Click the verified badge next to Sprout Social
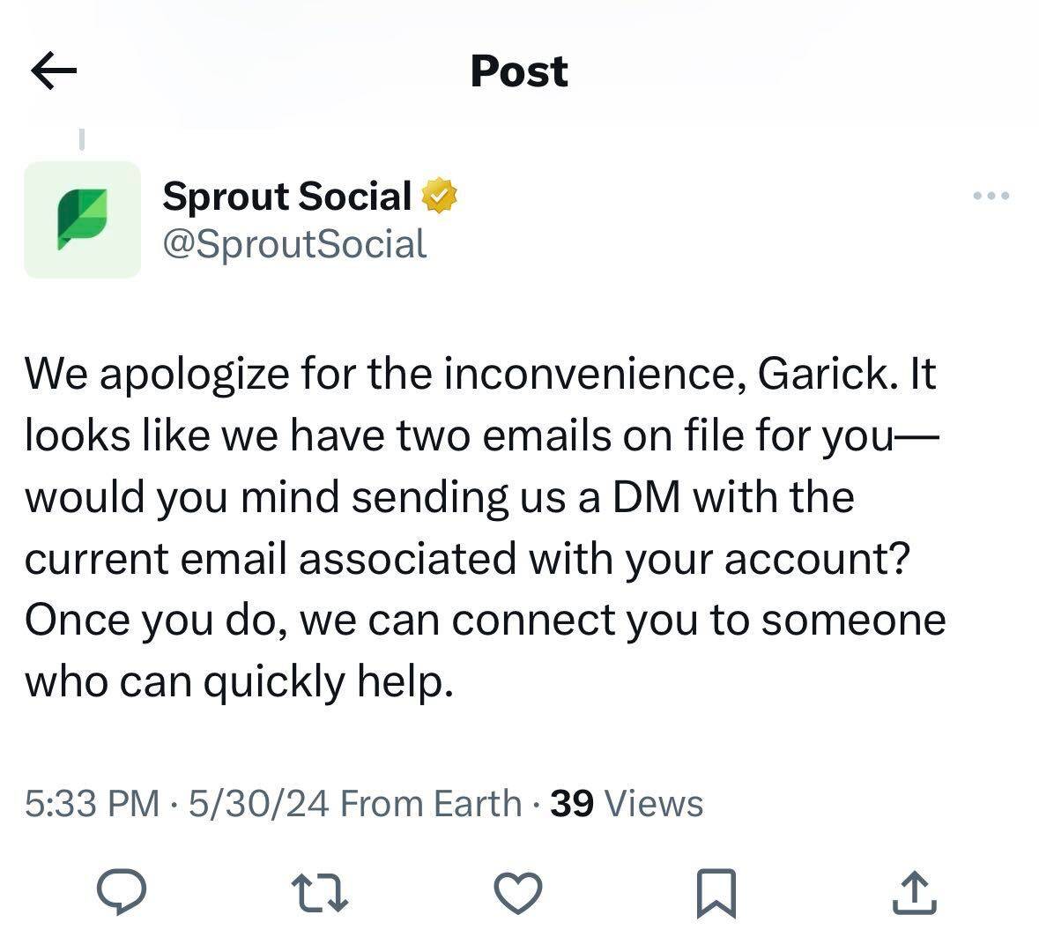 (x=439, y=196)
